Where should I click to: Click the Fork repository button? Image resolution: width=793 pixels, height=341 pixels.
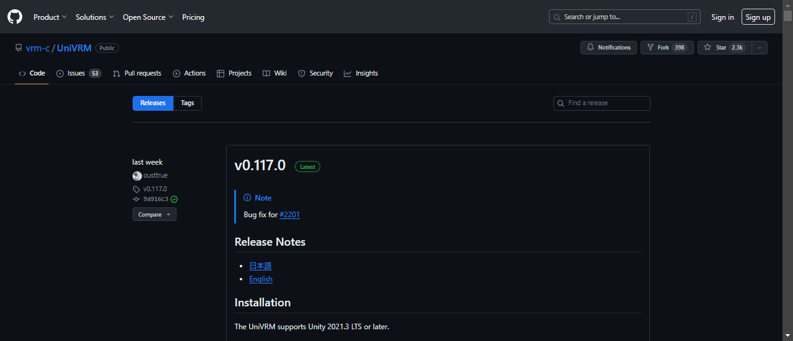(x=666, y=48)
